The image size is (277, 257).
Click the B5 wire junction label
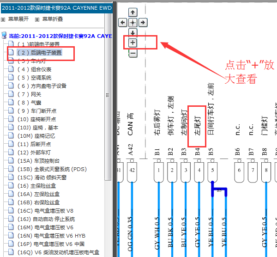[x=219, y=190]
